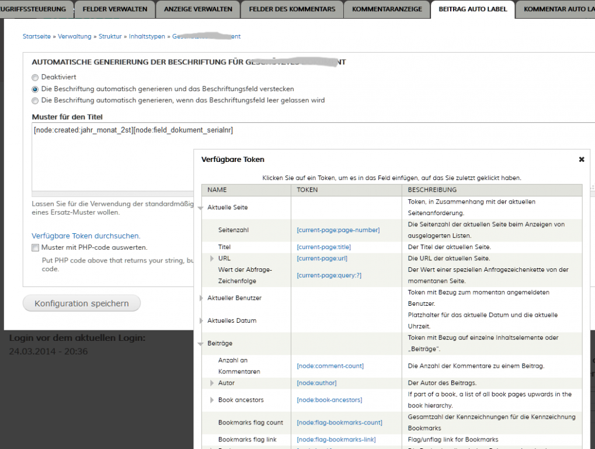Open the Anzeige verwalten tab
Screen dimensions: 595x449
click(198, 9)
